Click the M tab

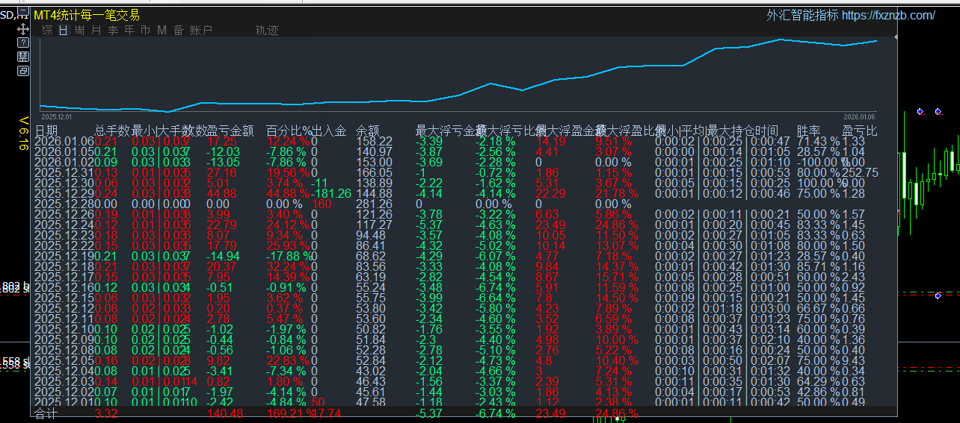click(x=161, y=31)
